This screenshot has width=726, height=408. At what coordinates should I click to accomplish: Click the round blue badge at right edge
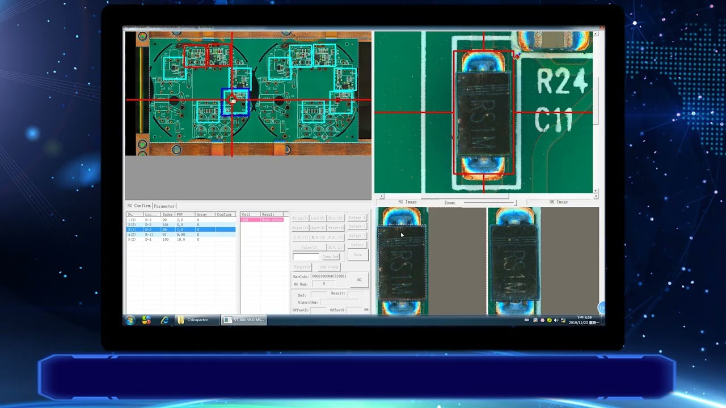pos(602,308)
